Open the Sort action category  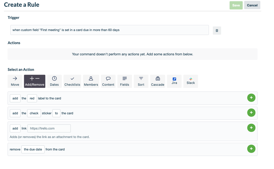click(x=141, y=81)
